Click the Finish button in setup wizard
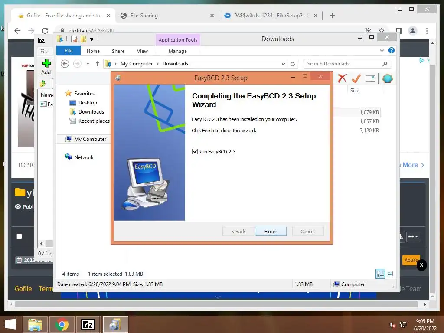The width and height of the screenshot is (444, 333). pos(271,232)
